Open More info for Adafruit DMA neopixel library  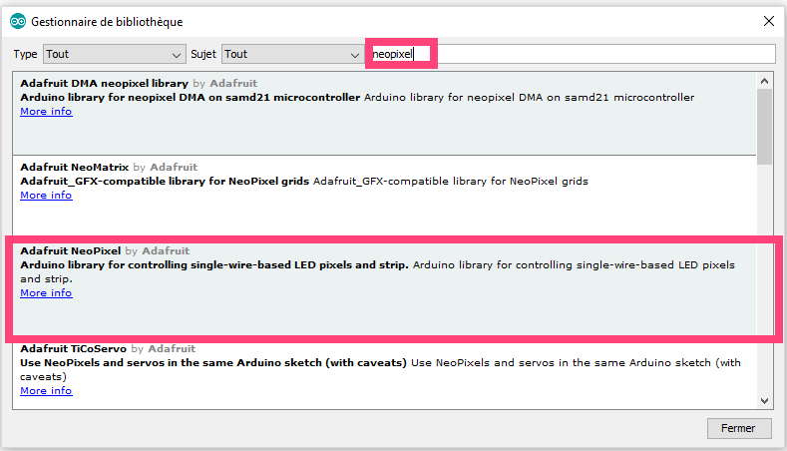(x=46, y=112)
